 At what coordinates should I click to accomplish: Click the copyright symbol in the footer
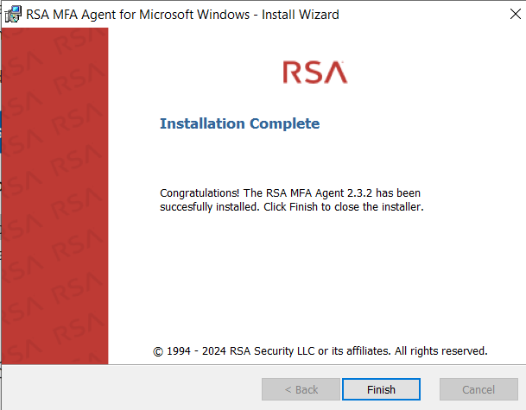click(x=158, y=351)
